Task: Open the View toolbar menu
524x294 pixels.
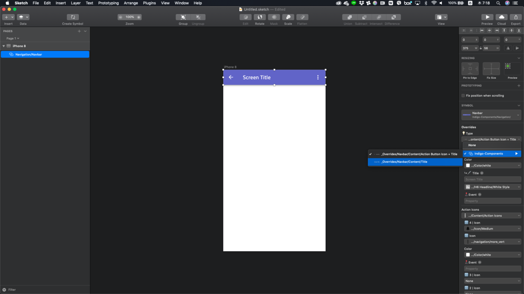Action: pyautogui.click(x=441, y=17)
